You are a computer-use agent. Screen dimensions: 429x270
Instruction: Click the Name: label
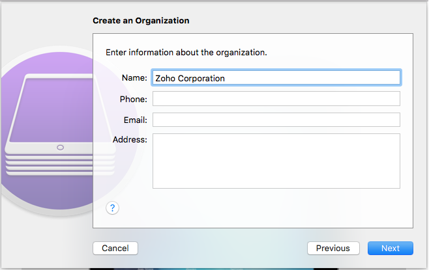pyautogui.click(x=134, y=78)
